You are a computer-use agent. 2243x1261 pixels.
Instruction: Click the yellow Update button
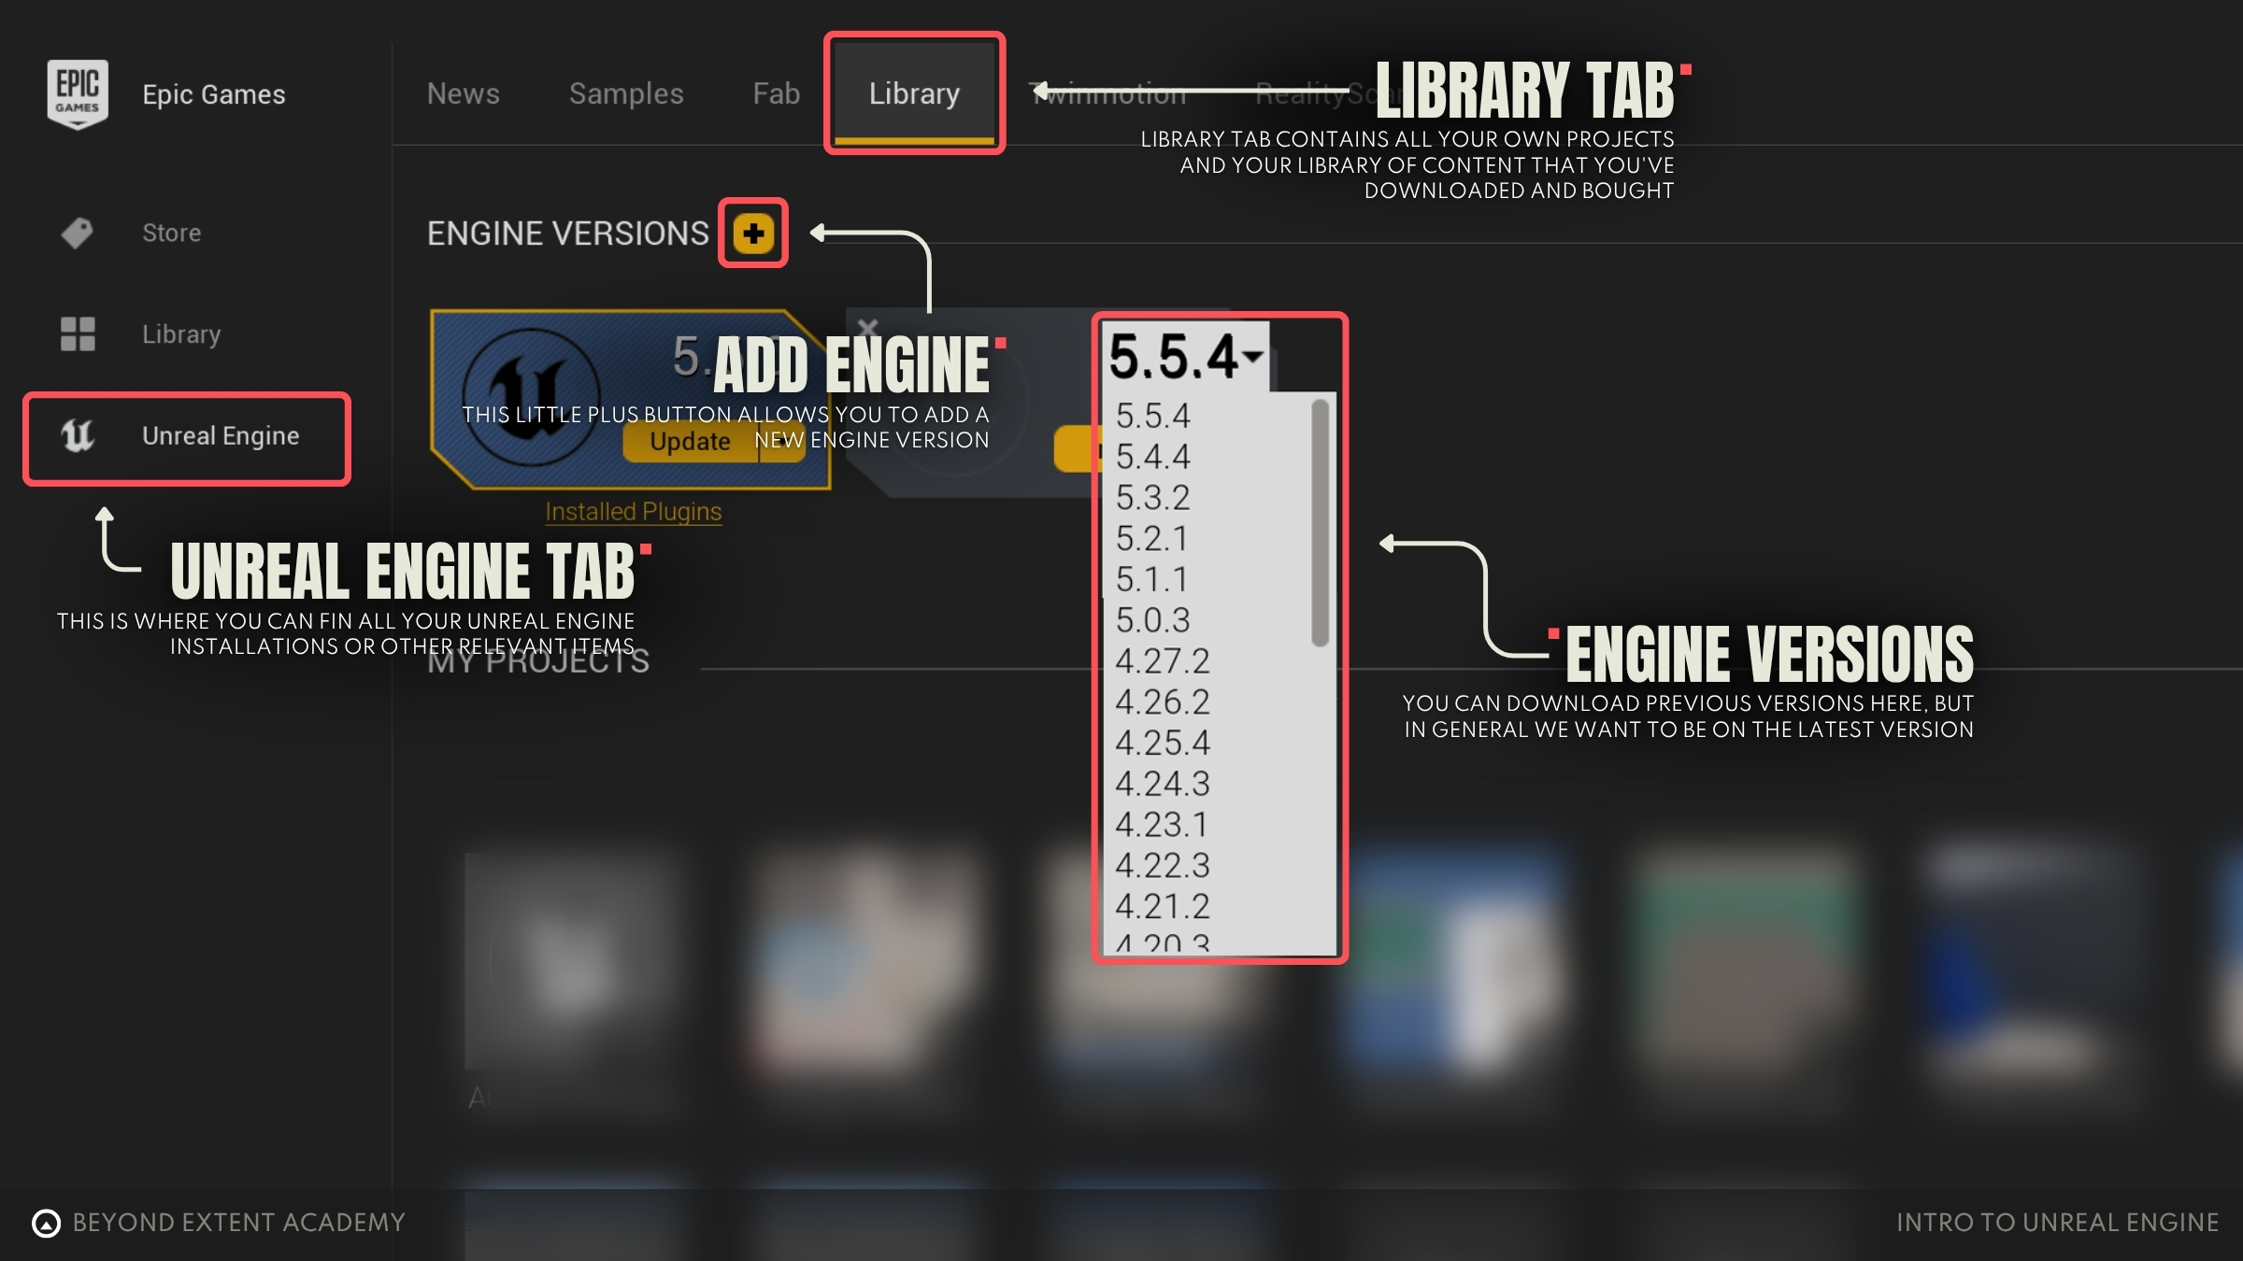(x=690, y=442)
